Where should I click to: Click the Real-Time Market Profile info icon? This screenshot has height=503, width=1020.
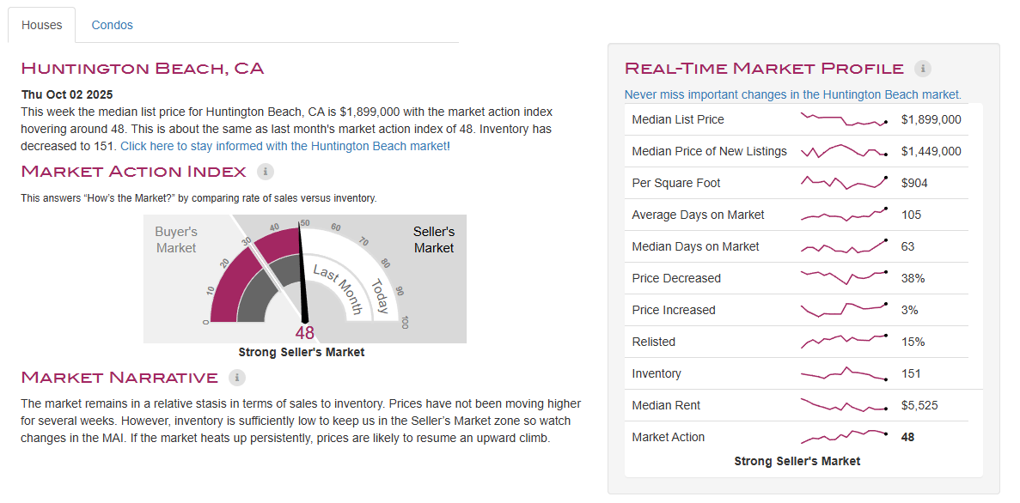pos(923,69)
